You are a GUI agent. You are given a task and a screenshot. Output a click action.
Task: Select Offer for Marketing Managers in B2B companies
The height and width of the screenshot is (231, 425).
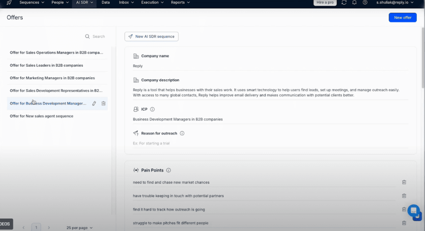pos(57,78)
